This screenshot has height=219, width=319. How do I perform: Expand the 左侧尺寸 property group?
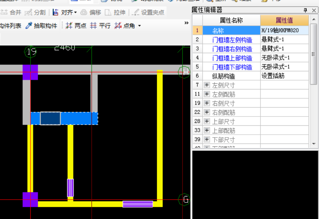[207, 85]
